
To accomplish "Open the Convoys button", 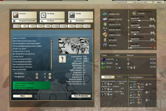I will pos(108,77).
